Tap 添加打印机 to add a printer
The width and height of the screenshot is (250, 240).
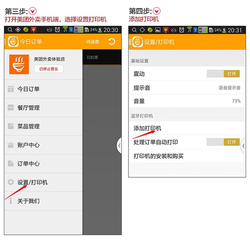tap(187, 128)
